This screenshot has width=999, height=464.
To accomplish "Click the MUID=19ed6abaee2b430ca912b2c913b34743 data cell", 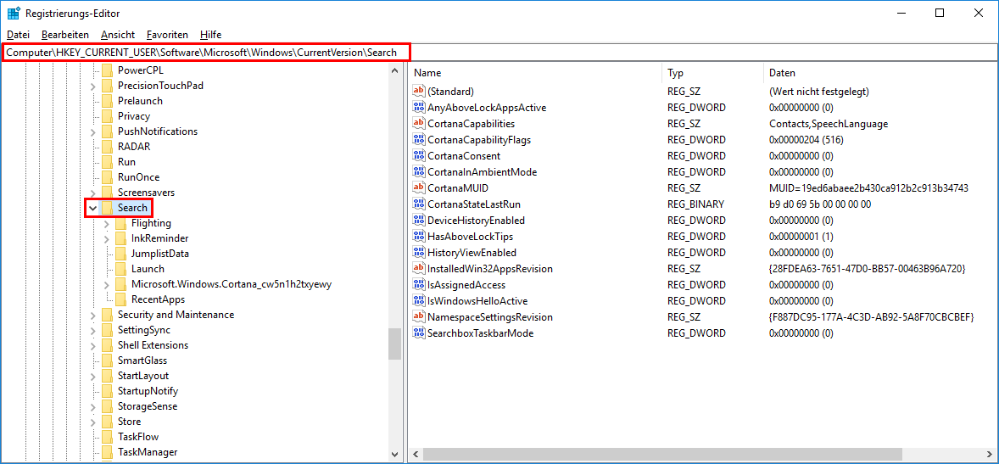I will (x=869, y=188).
